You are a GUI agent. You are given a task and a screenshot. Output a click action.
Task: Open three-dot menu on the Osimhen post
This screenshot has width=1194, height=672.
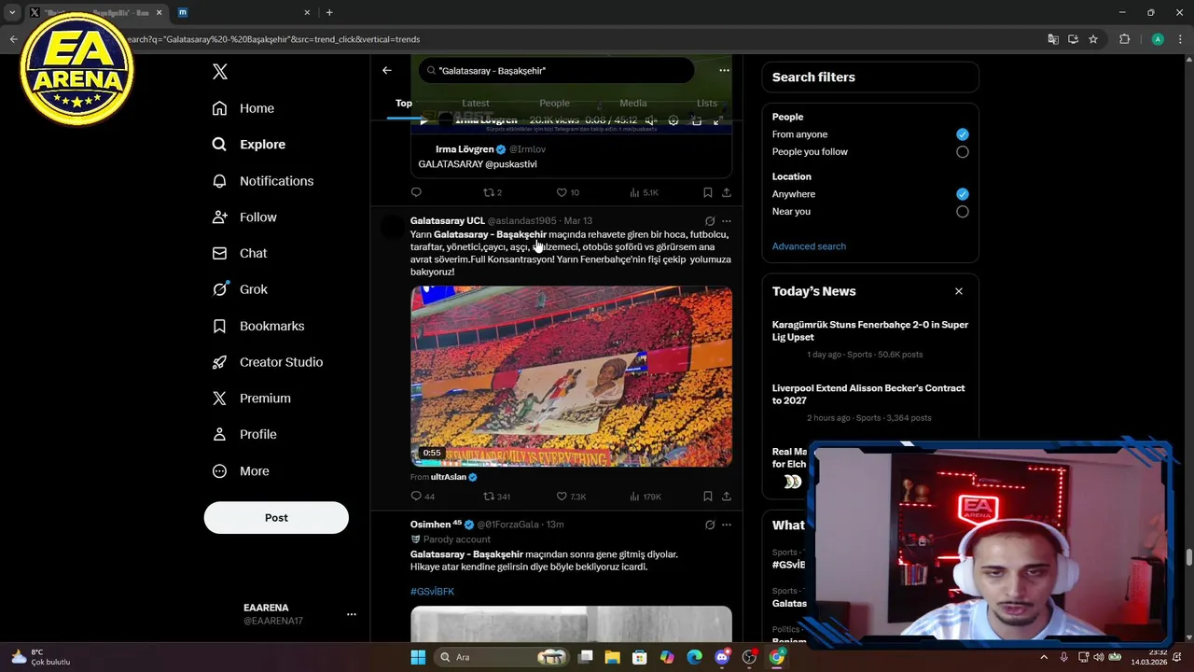(727, 525)
